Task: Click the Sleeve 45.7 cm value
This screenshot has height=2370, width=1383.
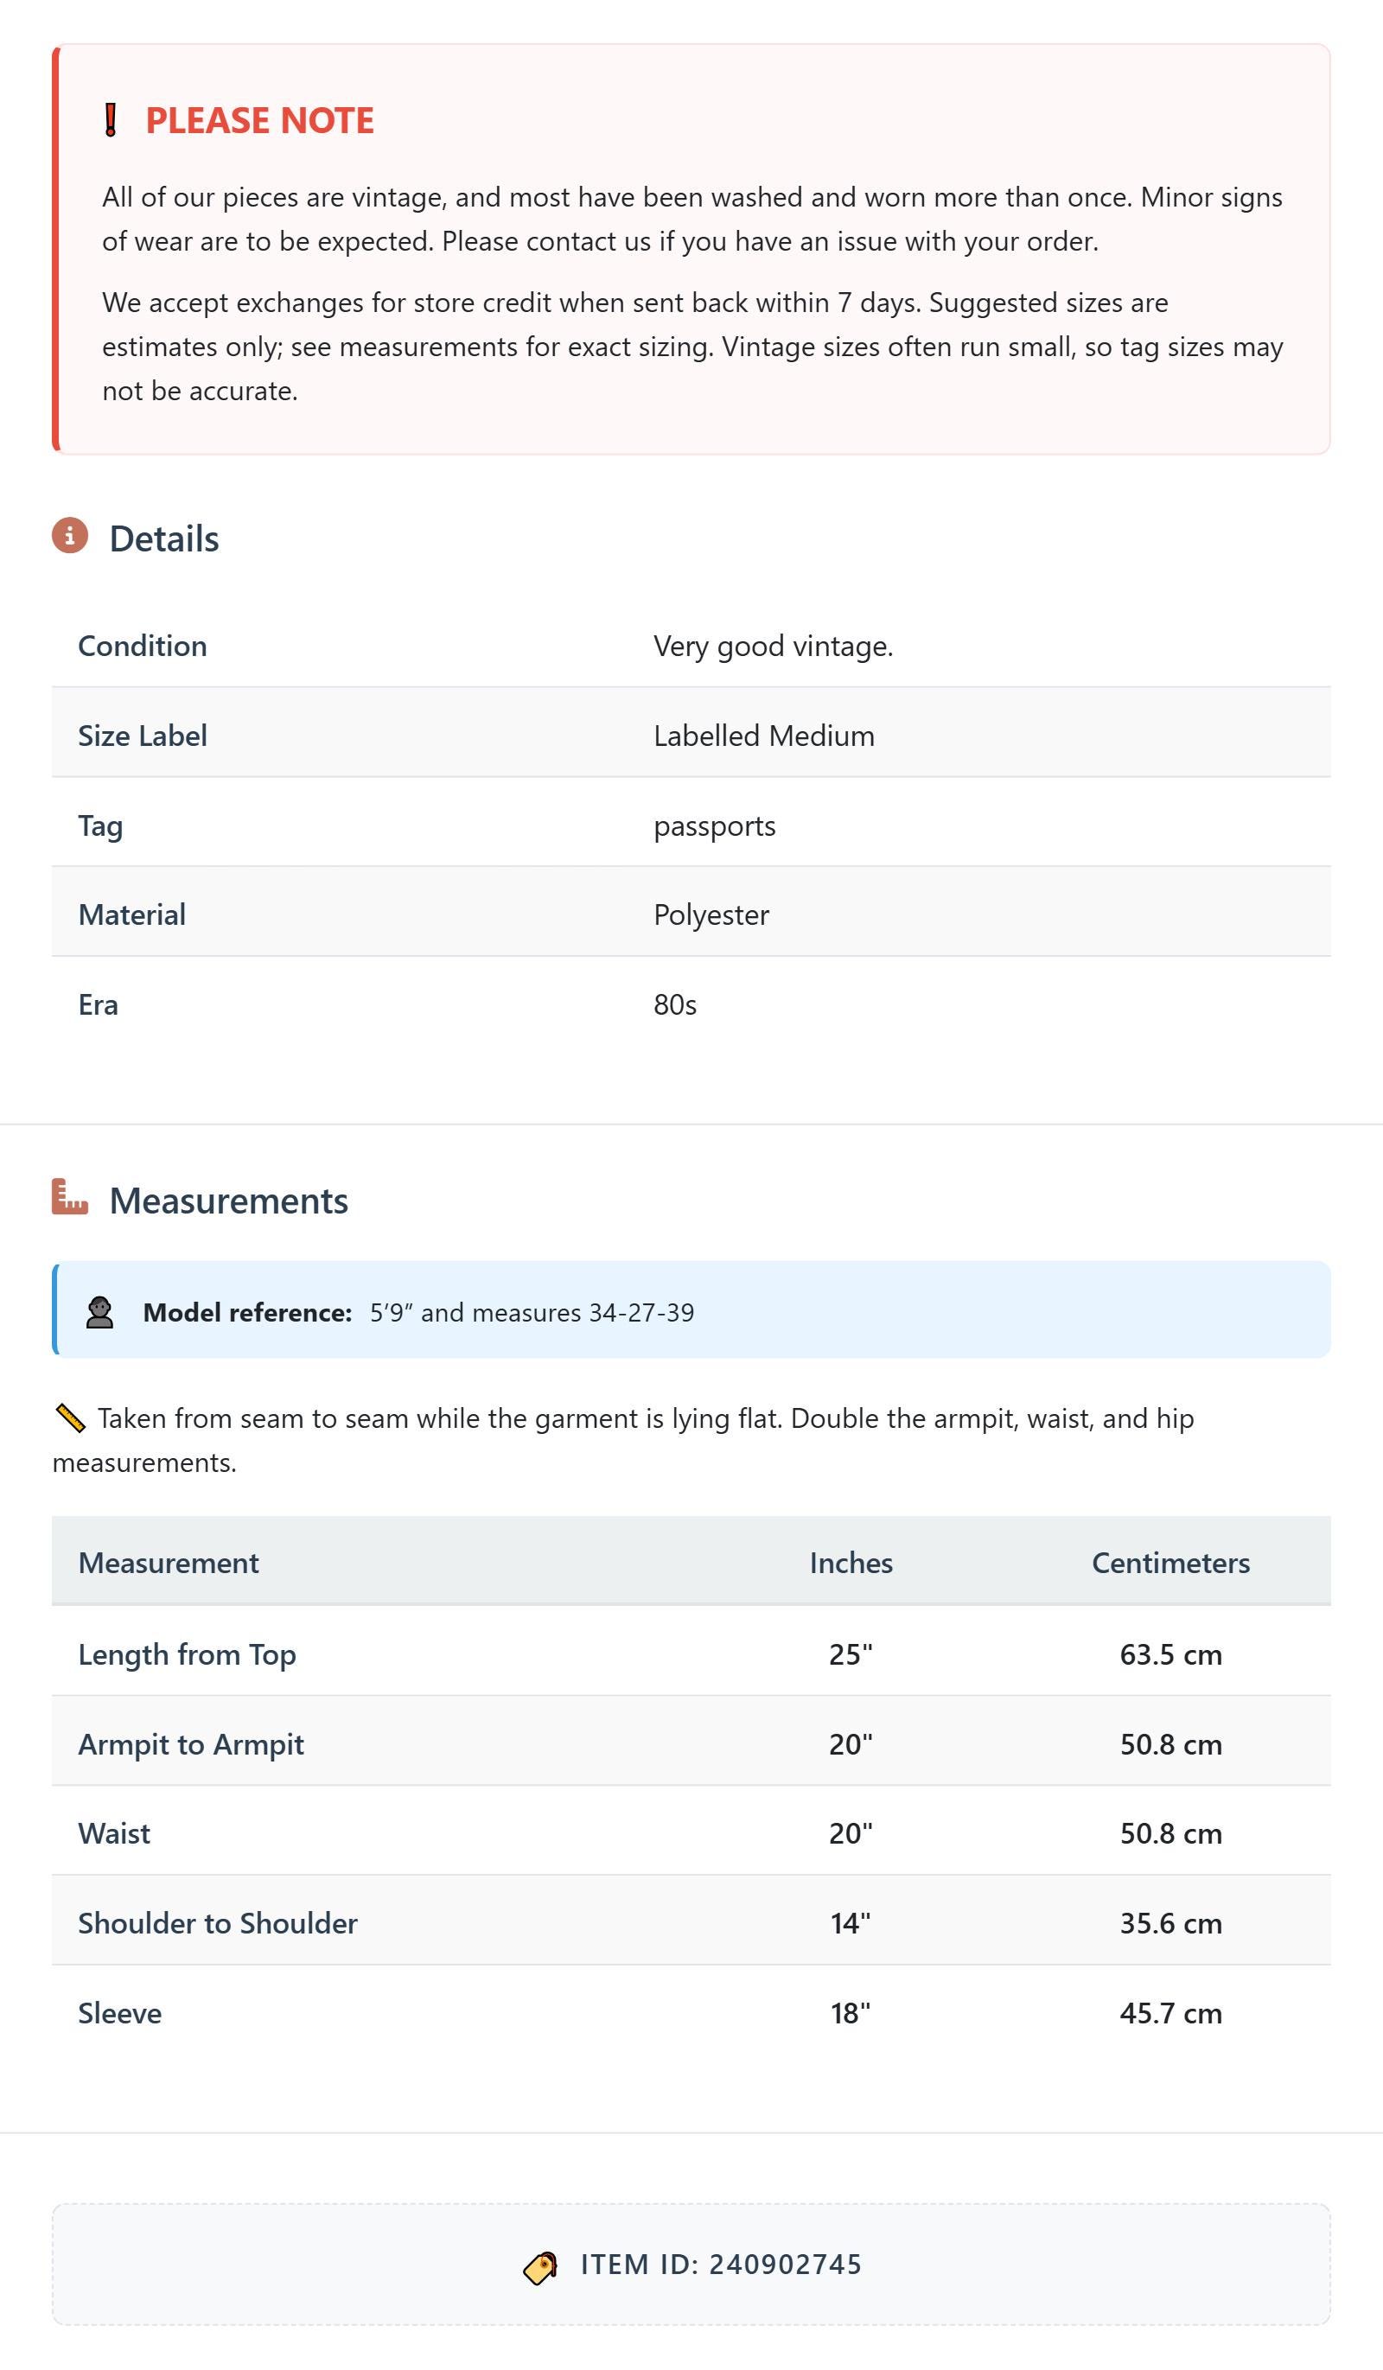Action: (x=1170, y=2013)
